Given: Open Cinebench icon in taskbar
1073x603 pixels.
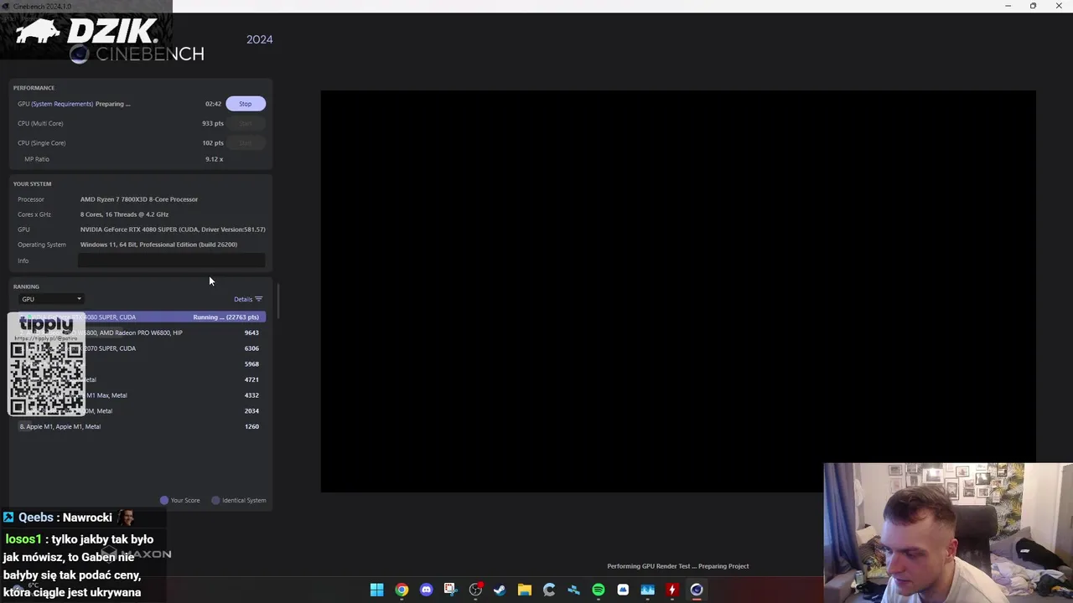Looking at the screenshot, I should [697, 590].
